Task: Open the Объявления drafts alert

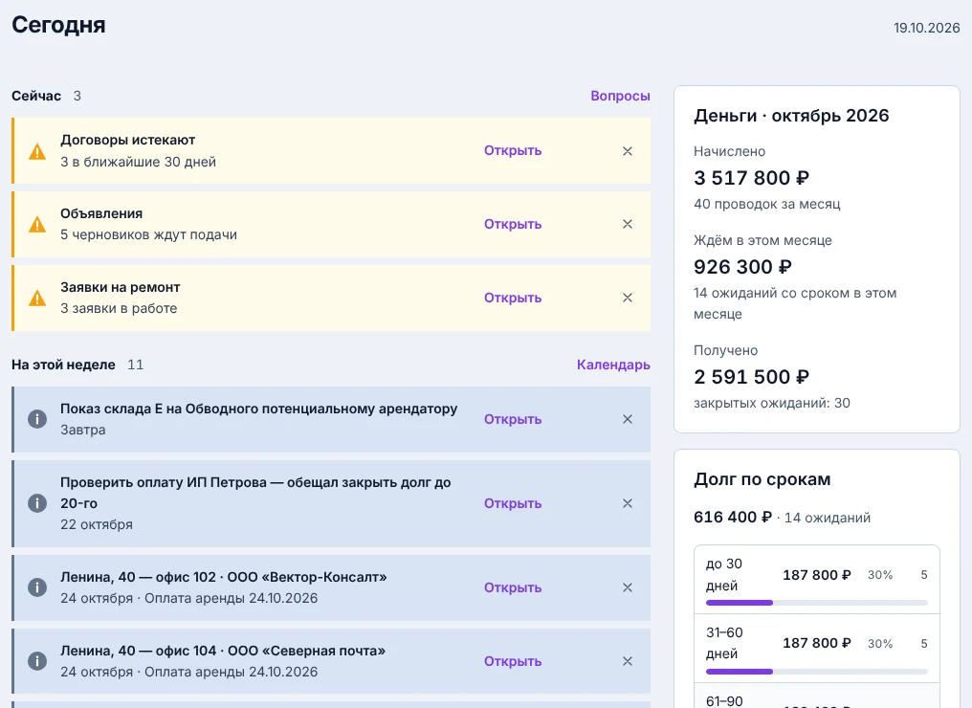Action: pos(513,224)
